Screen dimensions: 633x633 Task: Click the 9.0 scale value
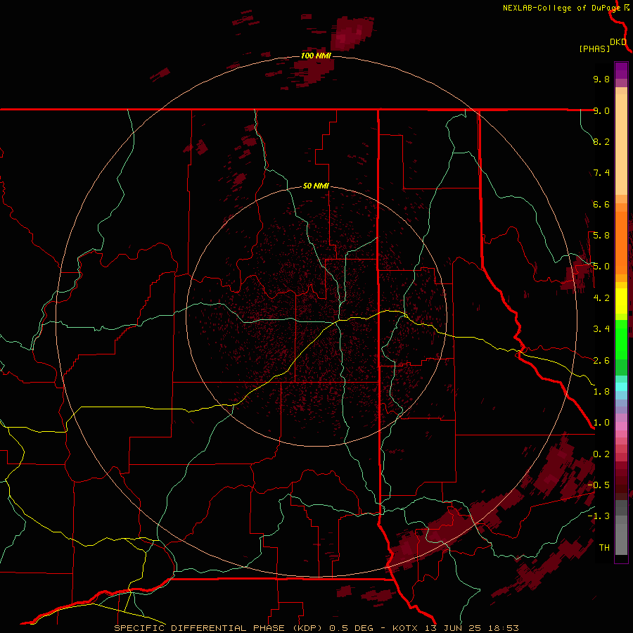click(601, 110)
